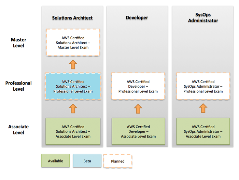Click the SysOps Administrator column heading
This screenshot has height=180, width=239.
(203, 18)
